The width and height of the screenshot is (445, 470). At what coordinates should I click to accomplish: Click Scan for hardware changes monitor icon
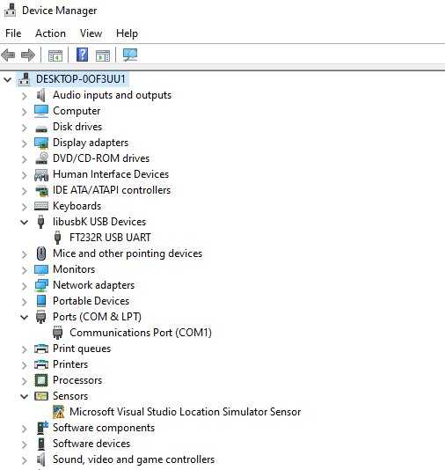pos(130,55)
